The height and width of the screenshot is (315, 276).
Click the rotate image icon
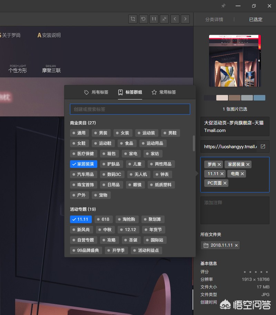tap(143, 19)
